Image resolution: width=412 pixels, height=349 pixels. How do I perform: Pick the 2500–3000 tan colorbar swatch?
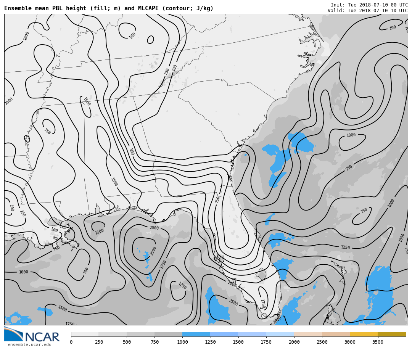click(x=336, y=334)
